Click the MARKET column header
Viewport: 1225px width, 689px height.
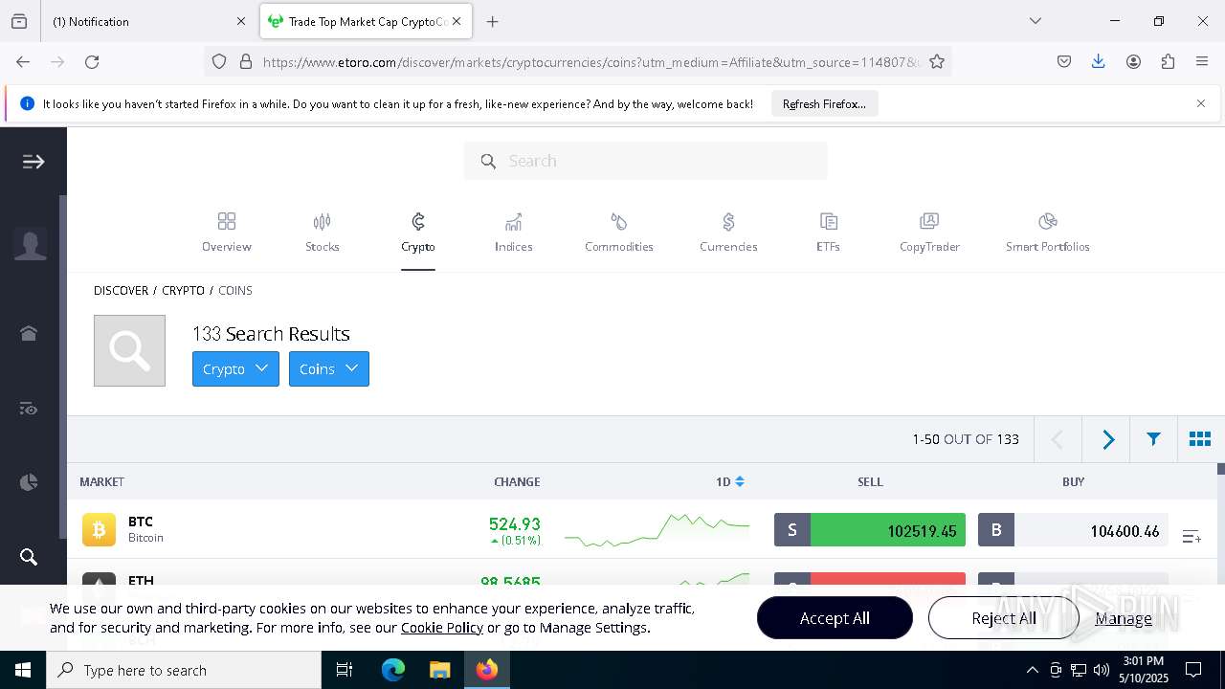pos(102,481)
